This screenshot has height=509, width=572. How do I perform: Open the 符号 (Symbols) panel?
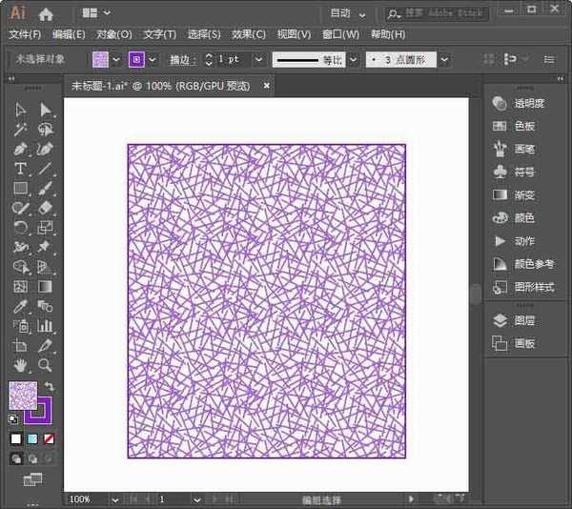click(523, 172)
